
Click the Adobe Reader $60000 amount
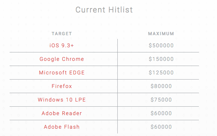click(x=161, y=113)
